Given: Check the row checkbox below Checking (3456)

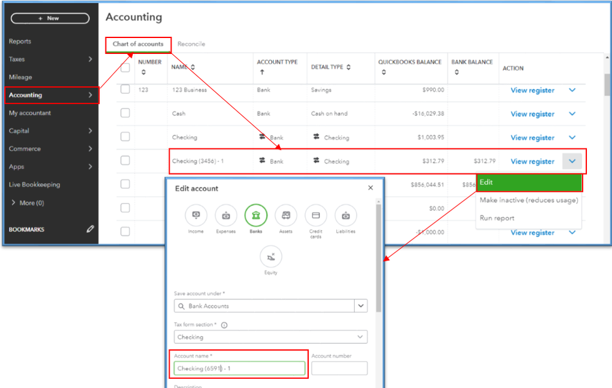Looking at the screenshot, I should tap(126, 184).
